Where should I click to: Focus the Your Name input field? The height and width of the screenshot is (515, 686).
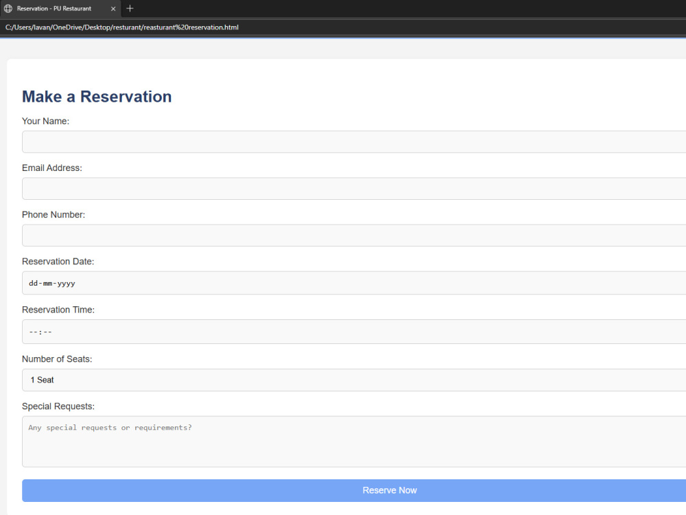[x=354, y=142]
